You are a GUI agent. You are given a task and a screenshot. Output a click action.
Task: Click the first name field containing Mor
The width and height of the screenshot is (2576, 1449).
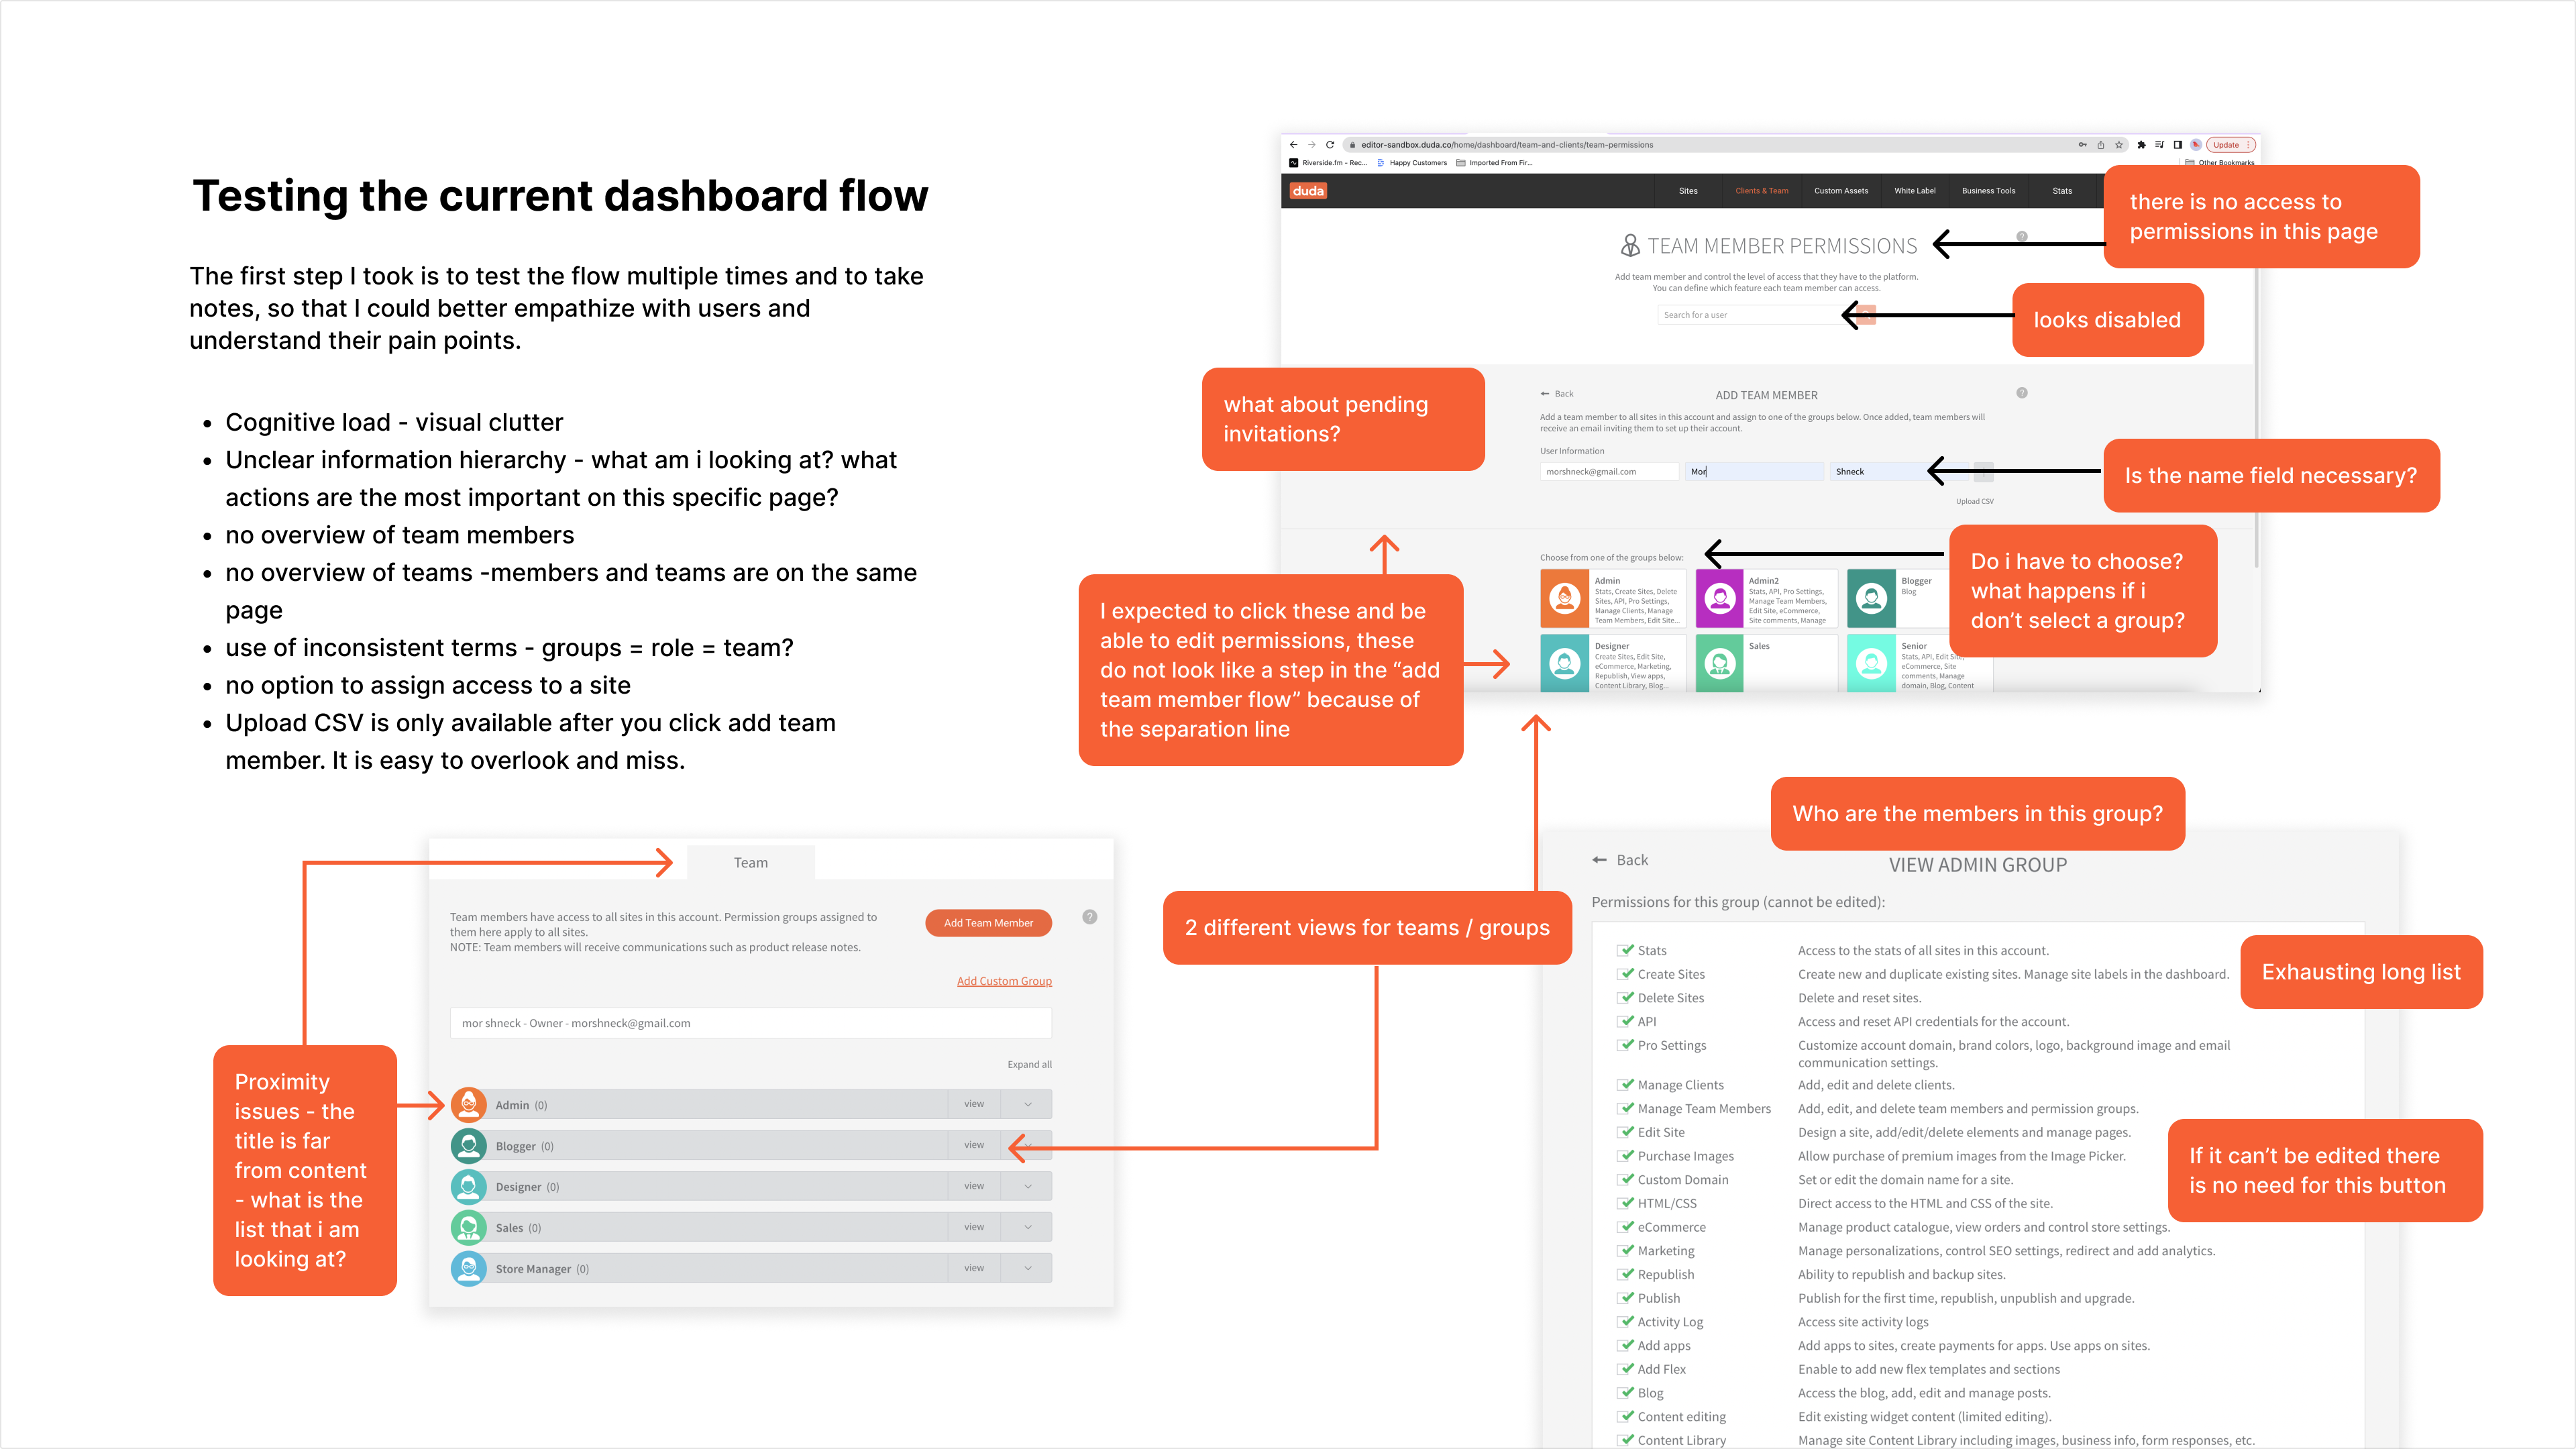(x=1754, y=471)
